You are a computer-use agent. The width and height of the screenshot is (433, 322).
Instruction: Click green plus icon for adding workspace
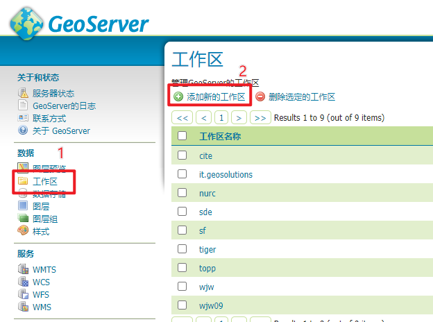tap(178, 96)
